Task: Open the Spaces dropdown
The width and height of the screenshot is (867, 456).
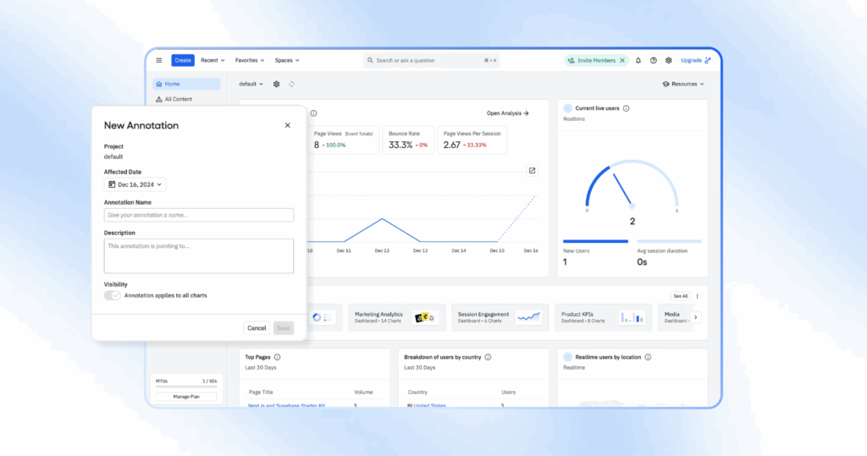Action: [x=287, y=60]
